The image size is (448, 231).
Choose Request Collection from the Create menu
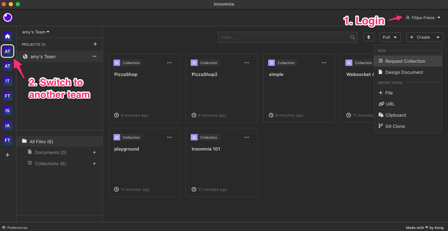pos(408,61)
